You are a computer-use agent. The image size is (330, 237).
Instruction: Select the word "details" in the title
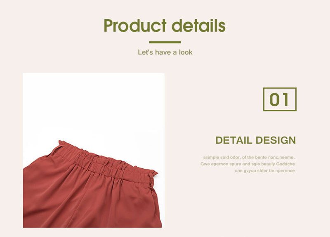coord(198,26)
